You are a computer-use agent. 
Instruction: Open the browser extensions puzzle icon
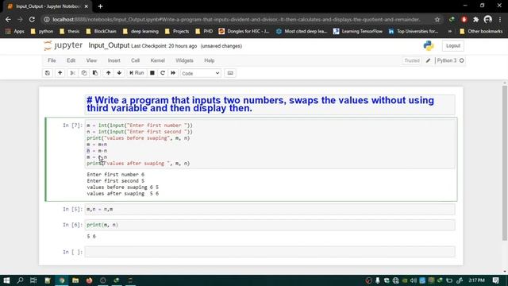(x=475, y=19)
